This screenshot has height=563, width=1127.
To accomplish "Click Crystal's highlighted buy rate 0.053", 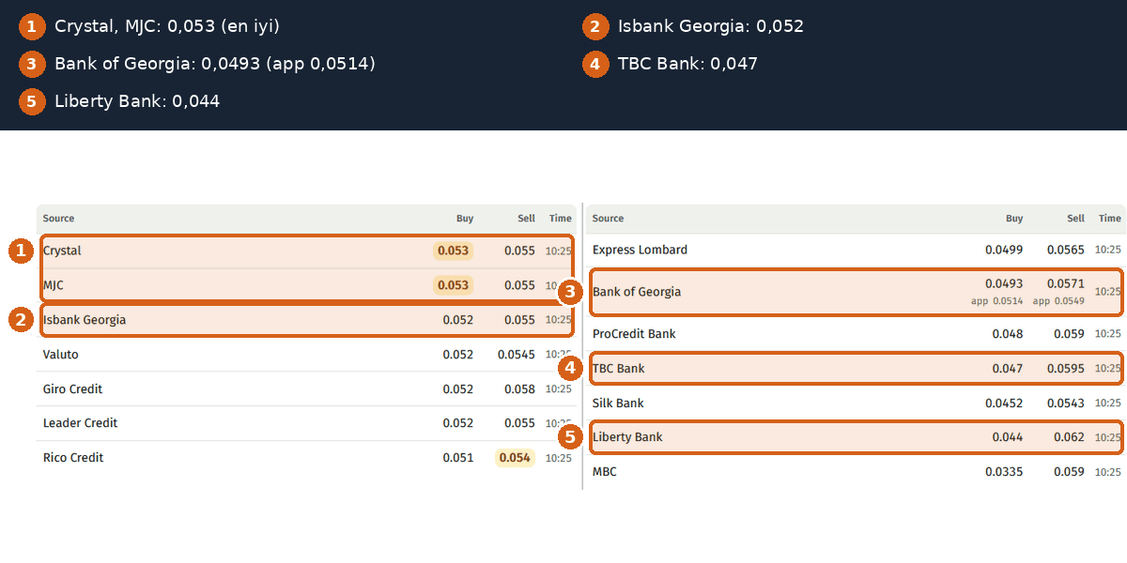I will 453,251.
